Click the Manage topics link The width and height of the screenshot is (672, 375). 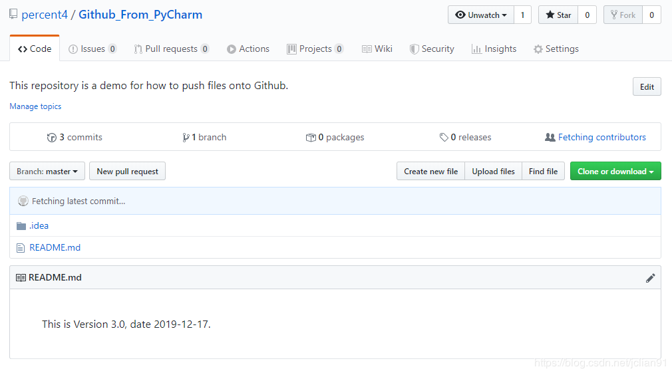35,106
